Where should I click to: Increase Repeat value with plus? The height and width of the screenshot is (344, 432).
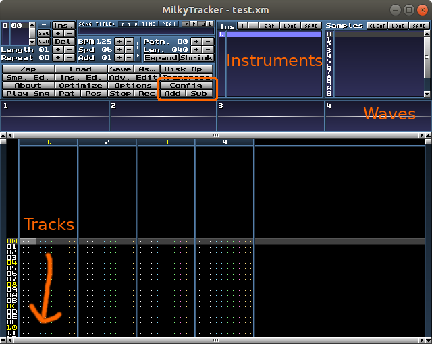coord(58,58)
